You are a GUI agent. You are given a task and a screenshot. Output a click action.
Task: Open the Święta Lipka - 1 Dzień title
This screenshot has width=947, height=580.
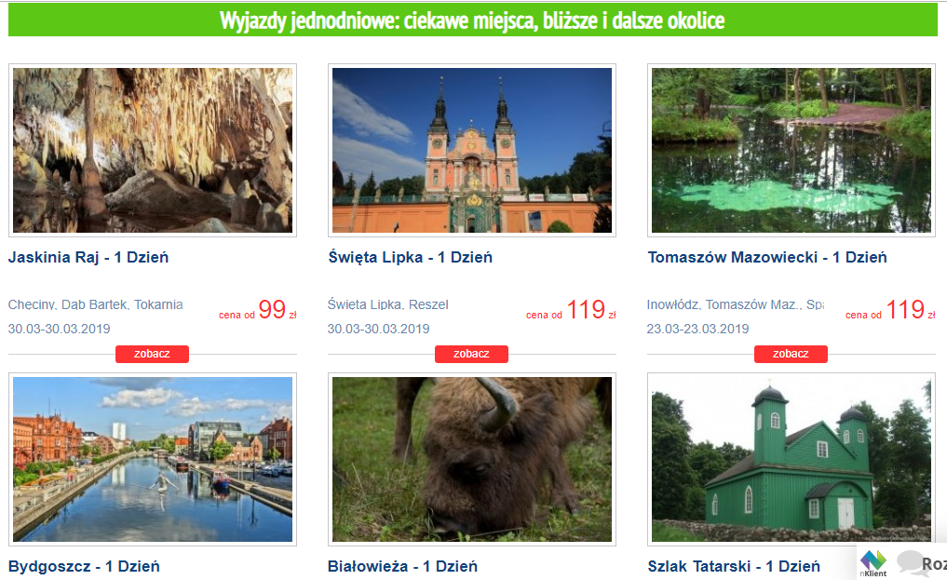coord(410,257)
